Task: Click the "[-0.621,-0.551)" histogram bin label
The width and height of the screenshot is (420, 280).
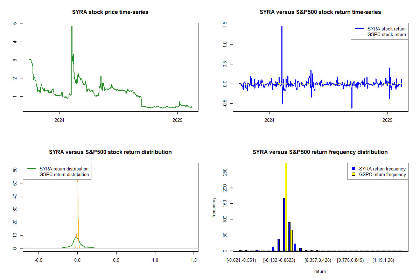Action: pyautogui.click(x=241, y=260)
